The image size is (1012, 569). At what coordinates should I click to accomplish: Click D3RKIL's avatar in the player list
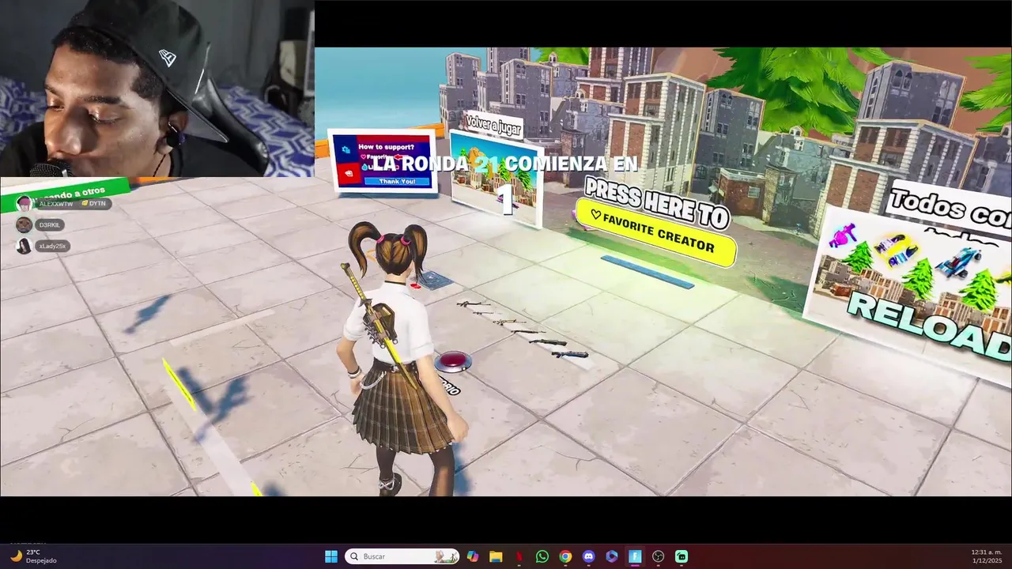[x=24, y=225]
